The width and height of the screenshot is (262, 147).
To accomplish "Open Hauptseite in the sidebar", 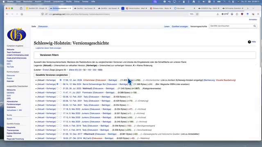I will tap(11, 127).
